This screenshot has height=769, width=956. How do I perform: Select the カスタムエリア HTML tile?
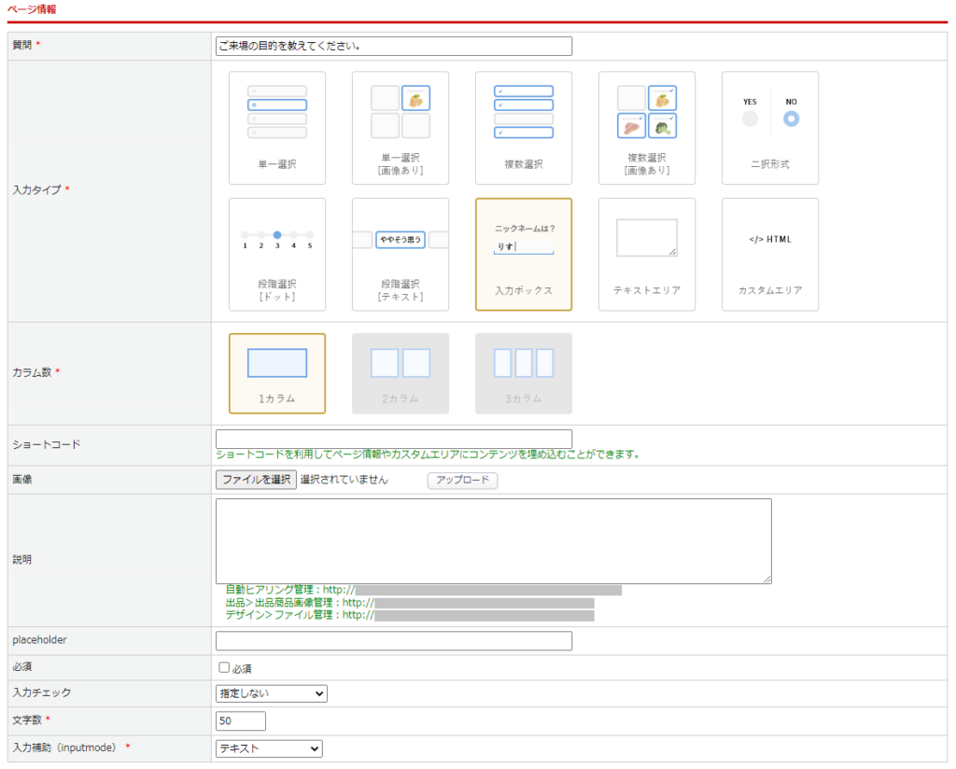(770, 254)
